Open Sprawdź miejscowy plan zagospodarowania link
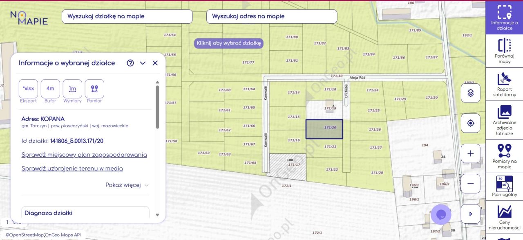Viewport: 523px width, 240px height. [x=84, y=155]
